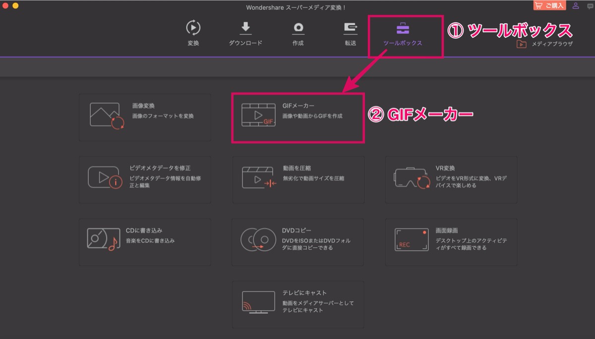Click the 画像や動画からGIFを作成 description
This screenshot has height=339, width=595.
click(x=312, y=116)
